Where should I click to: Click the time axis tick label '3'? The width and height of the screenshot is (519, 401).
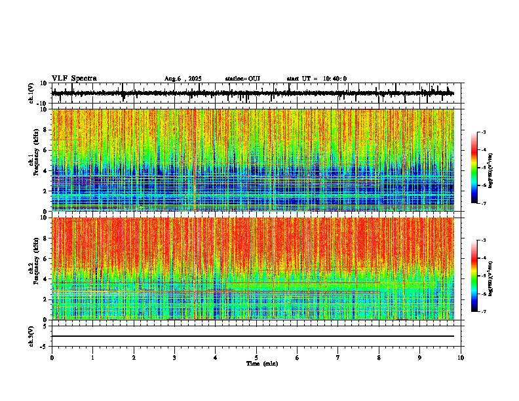point(174,358)
